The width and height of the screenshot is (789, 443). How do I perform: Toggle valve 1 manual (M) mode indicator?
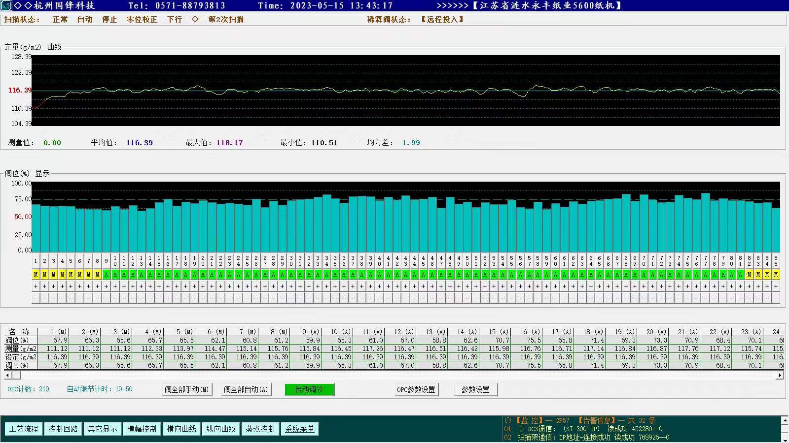tap(36, 275)
